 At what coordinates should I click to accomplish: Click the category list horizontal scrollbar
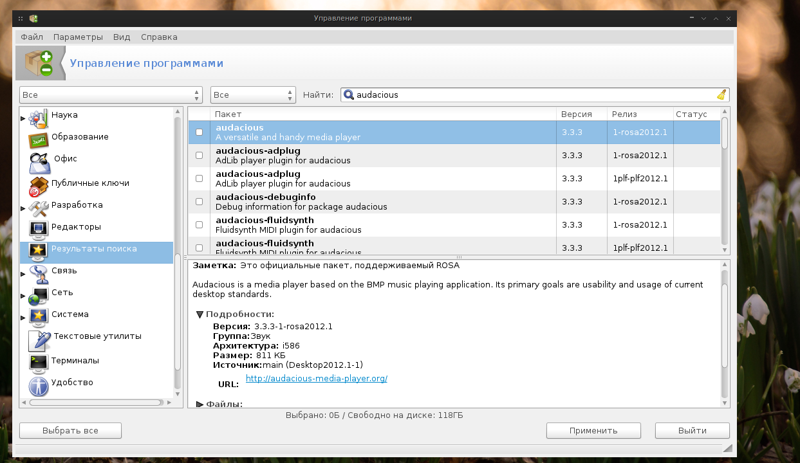(x=95, y=403)
